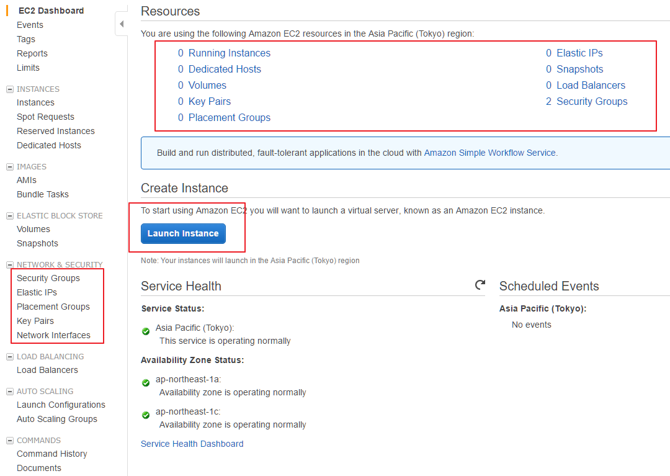Click the 'Scheduled Events' heading

point(549,286)
